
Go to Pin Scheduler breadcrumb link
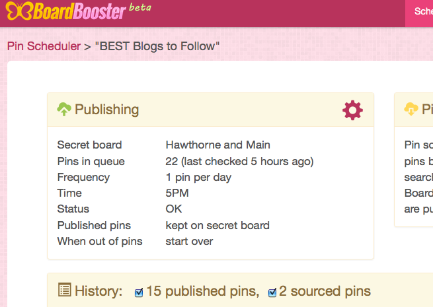coord(44,46)
